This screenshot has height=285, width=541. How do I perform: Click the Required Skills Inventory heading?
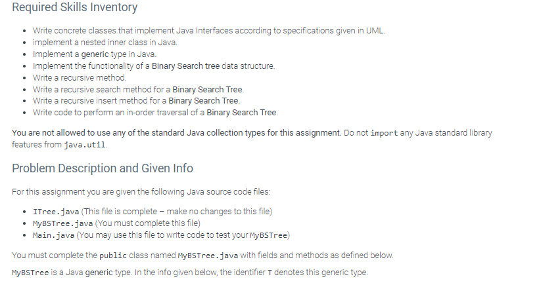tap(74, 7)
